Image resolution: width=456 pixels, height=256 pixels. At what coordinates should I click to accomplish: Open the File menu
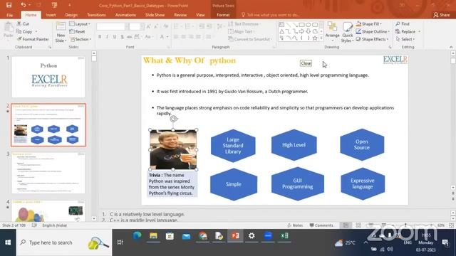coord(9,15)
